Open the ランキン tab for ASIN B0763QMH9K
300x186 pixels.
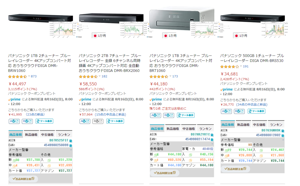coord(276,125)
